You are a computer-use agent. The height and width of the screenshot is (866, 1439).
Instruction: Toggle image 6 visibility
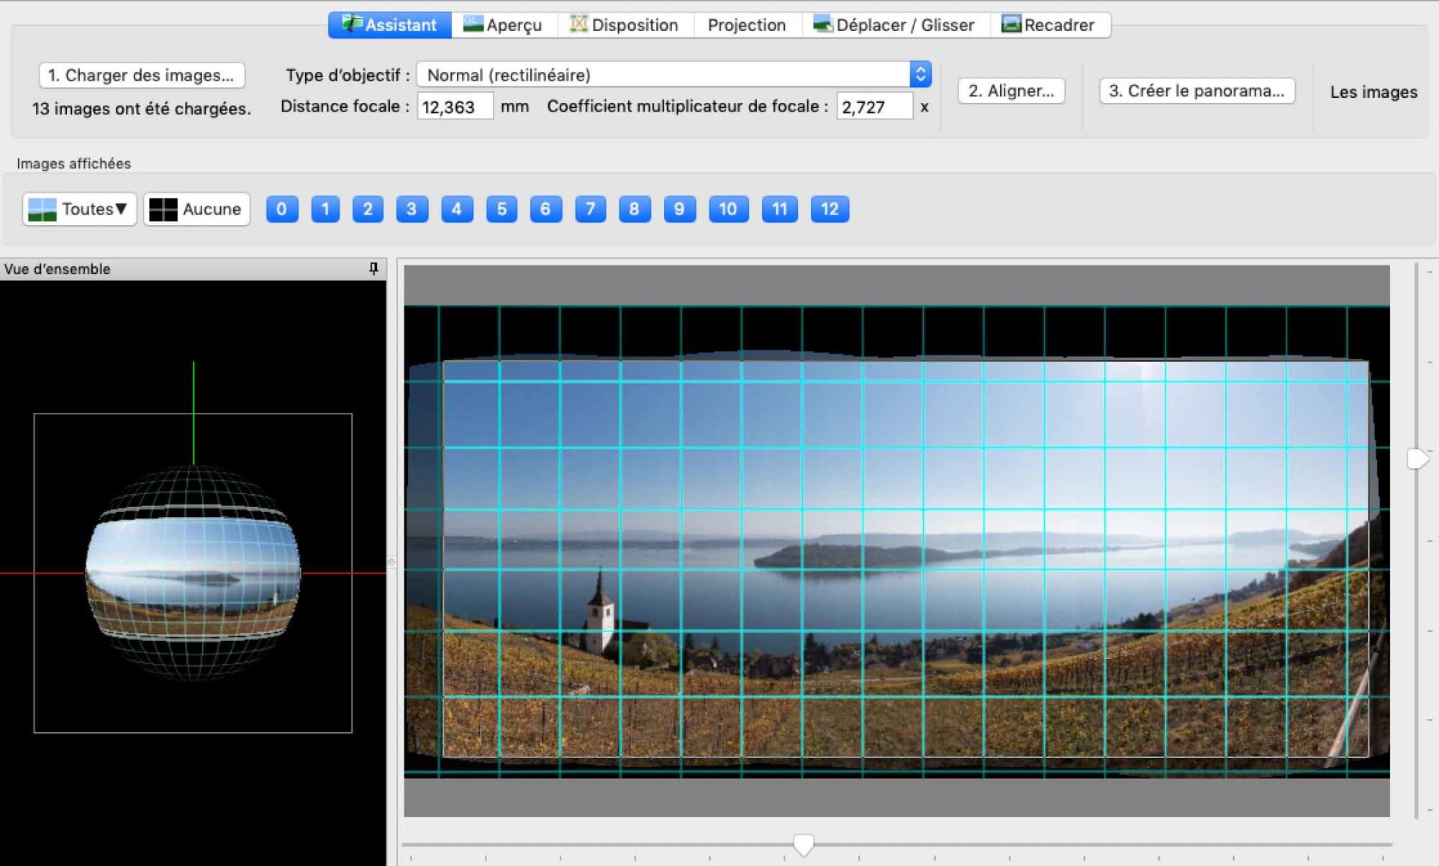(x=545, y=209)
